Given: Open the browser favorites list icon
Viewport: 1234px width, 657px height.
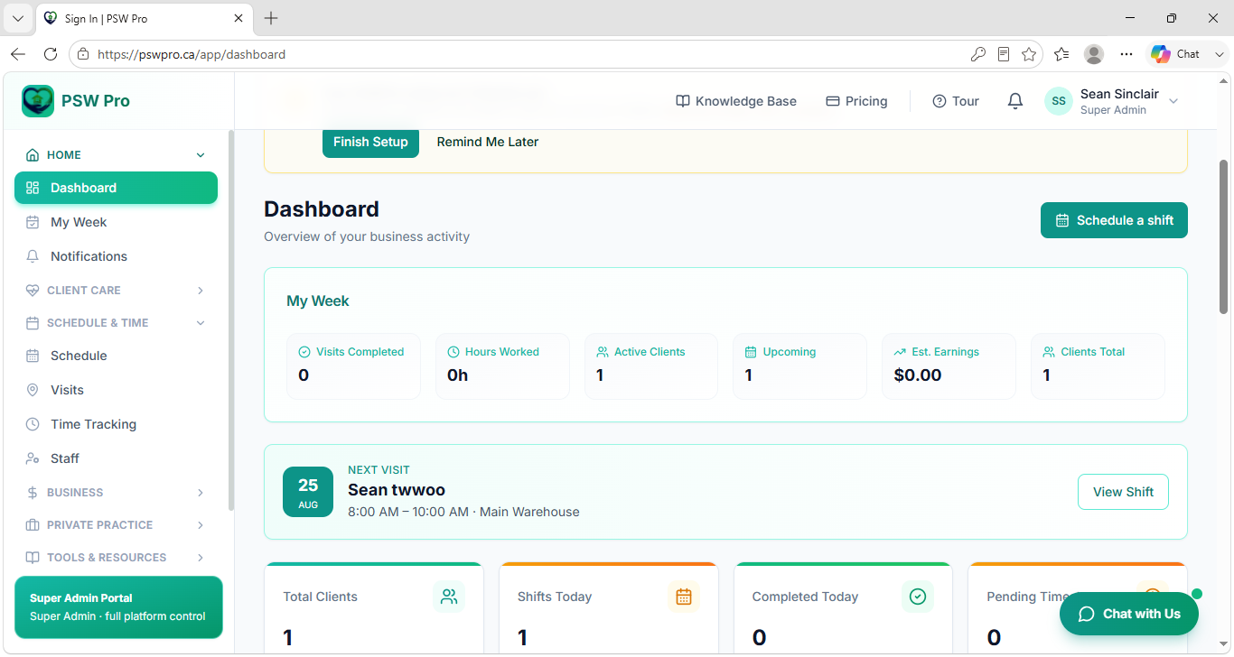Looking at the screenshot, I should click(1061, 54).
